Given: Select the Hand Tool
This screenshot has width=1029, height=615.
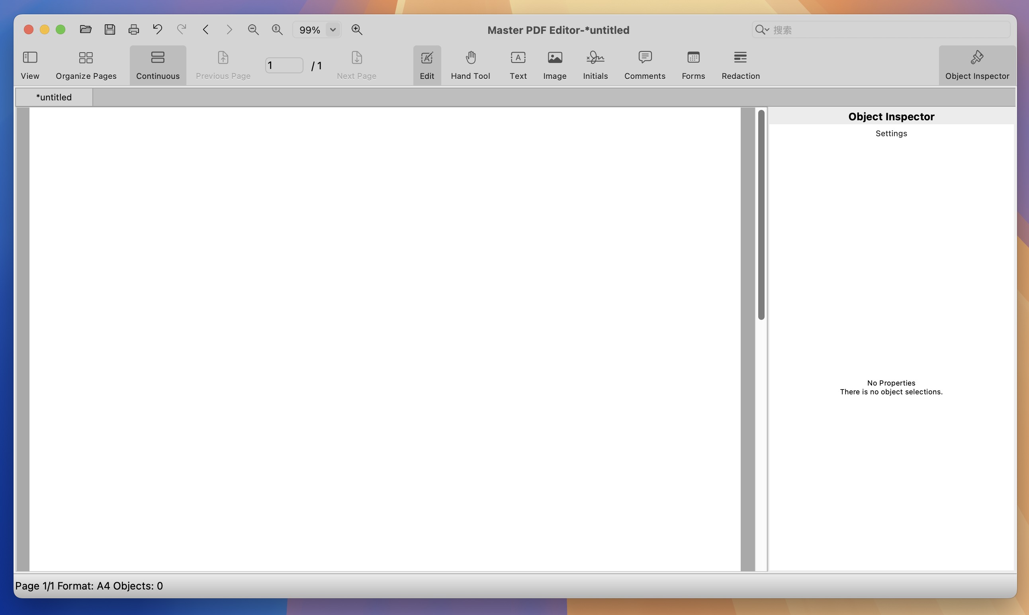Looking at the screenshot, I should coord(470,65).
